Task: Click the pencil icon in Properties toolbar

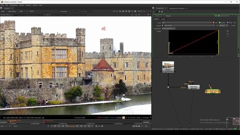Action: pyautogui.click(x=162, y=12)
